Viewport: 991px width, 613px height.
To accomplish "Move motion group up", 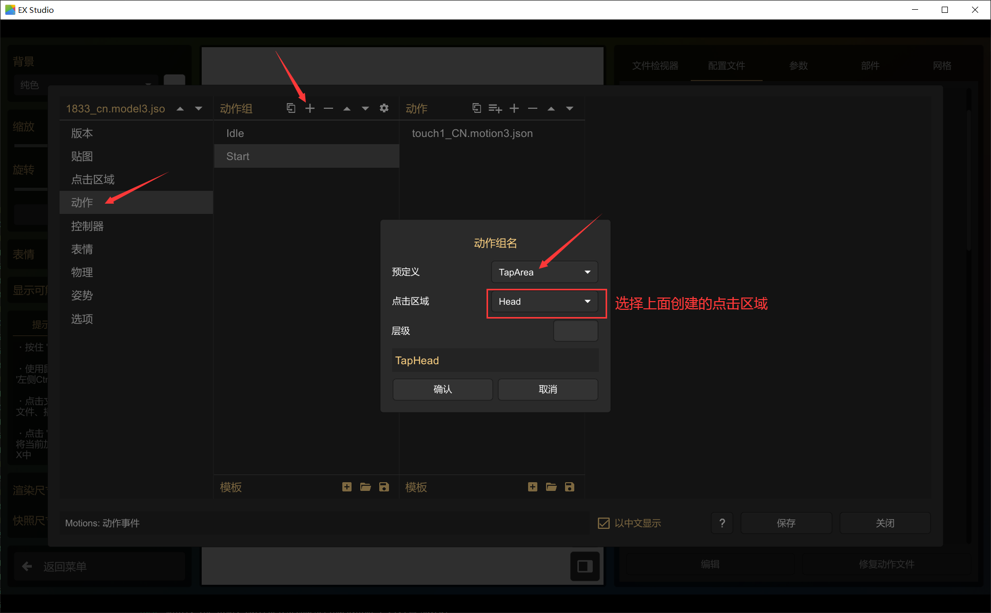I will tap(347, 108).
